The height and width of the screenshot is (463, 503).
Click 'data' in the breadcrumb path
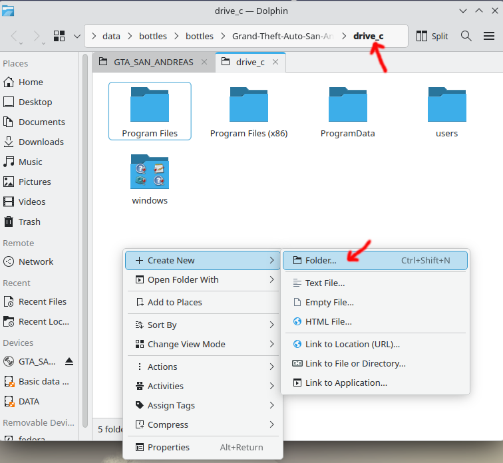(111, 36)
